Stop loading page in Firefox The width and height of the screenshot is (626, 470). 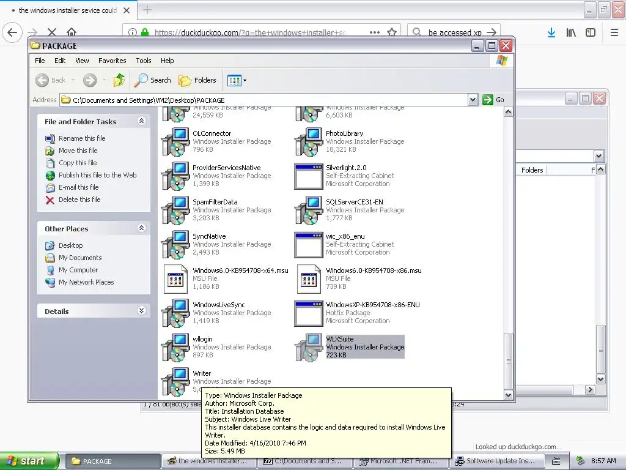tap(52, 32)
